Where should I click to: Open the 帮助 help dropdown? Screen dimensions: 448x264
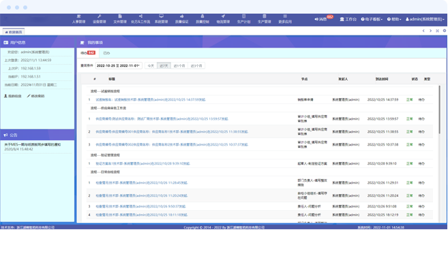[x=394, y=19]
